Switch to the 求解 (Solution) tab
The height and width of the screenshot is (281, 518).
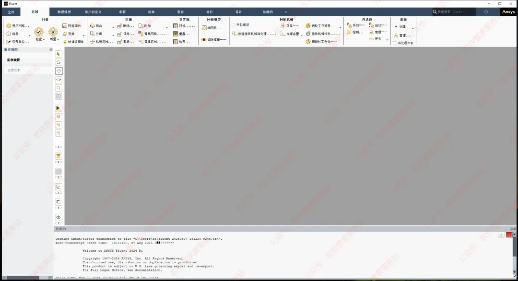tap(122, 12)
